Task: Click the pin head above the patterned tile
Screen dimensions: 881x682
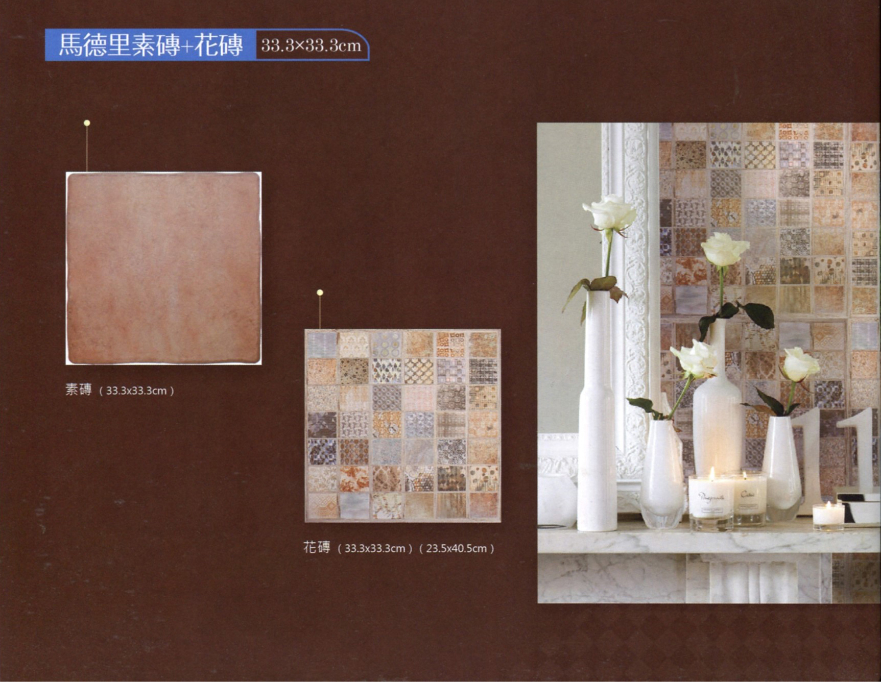Action: coord(320,293)
